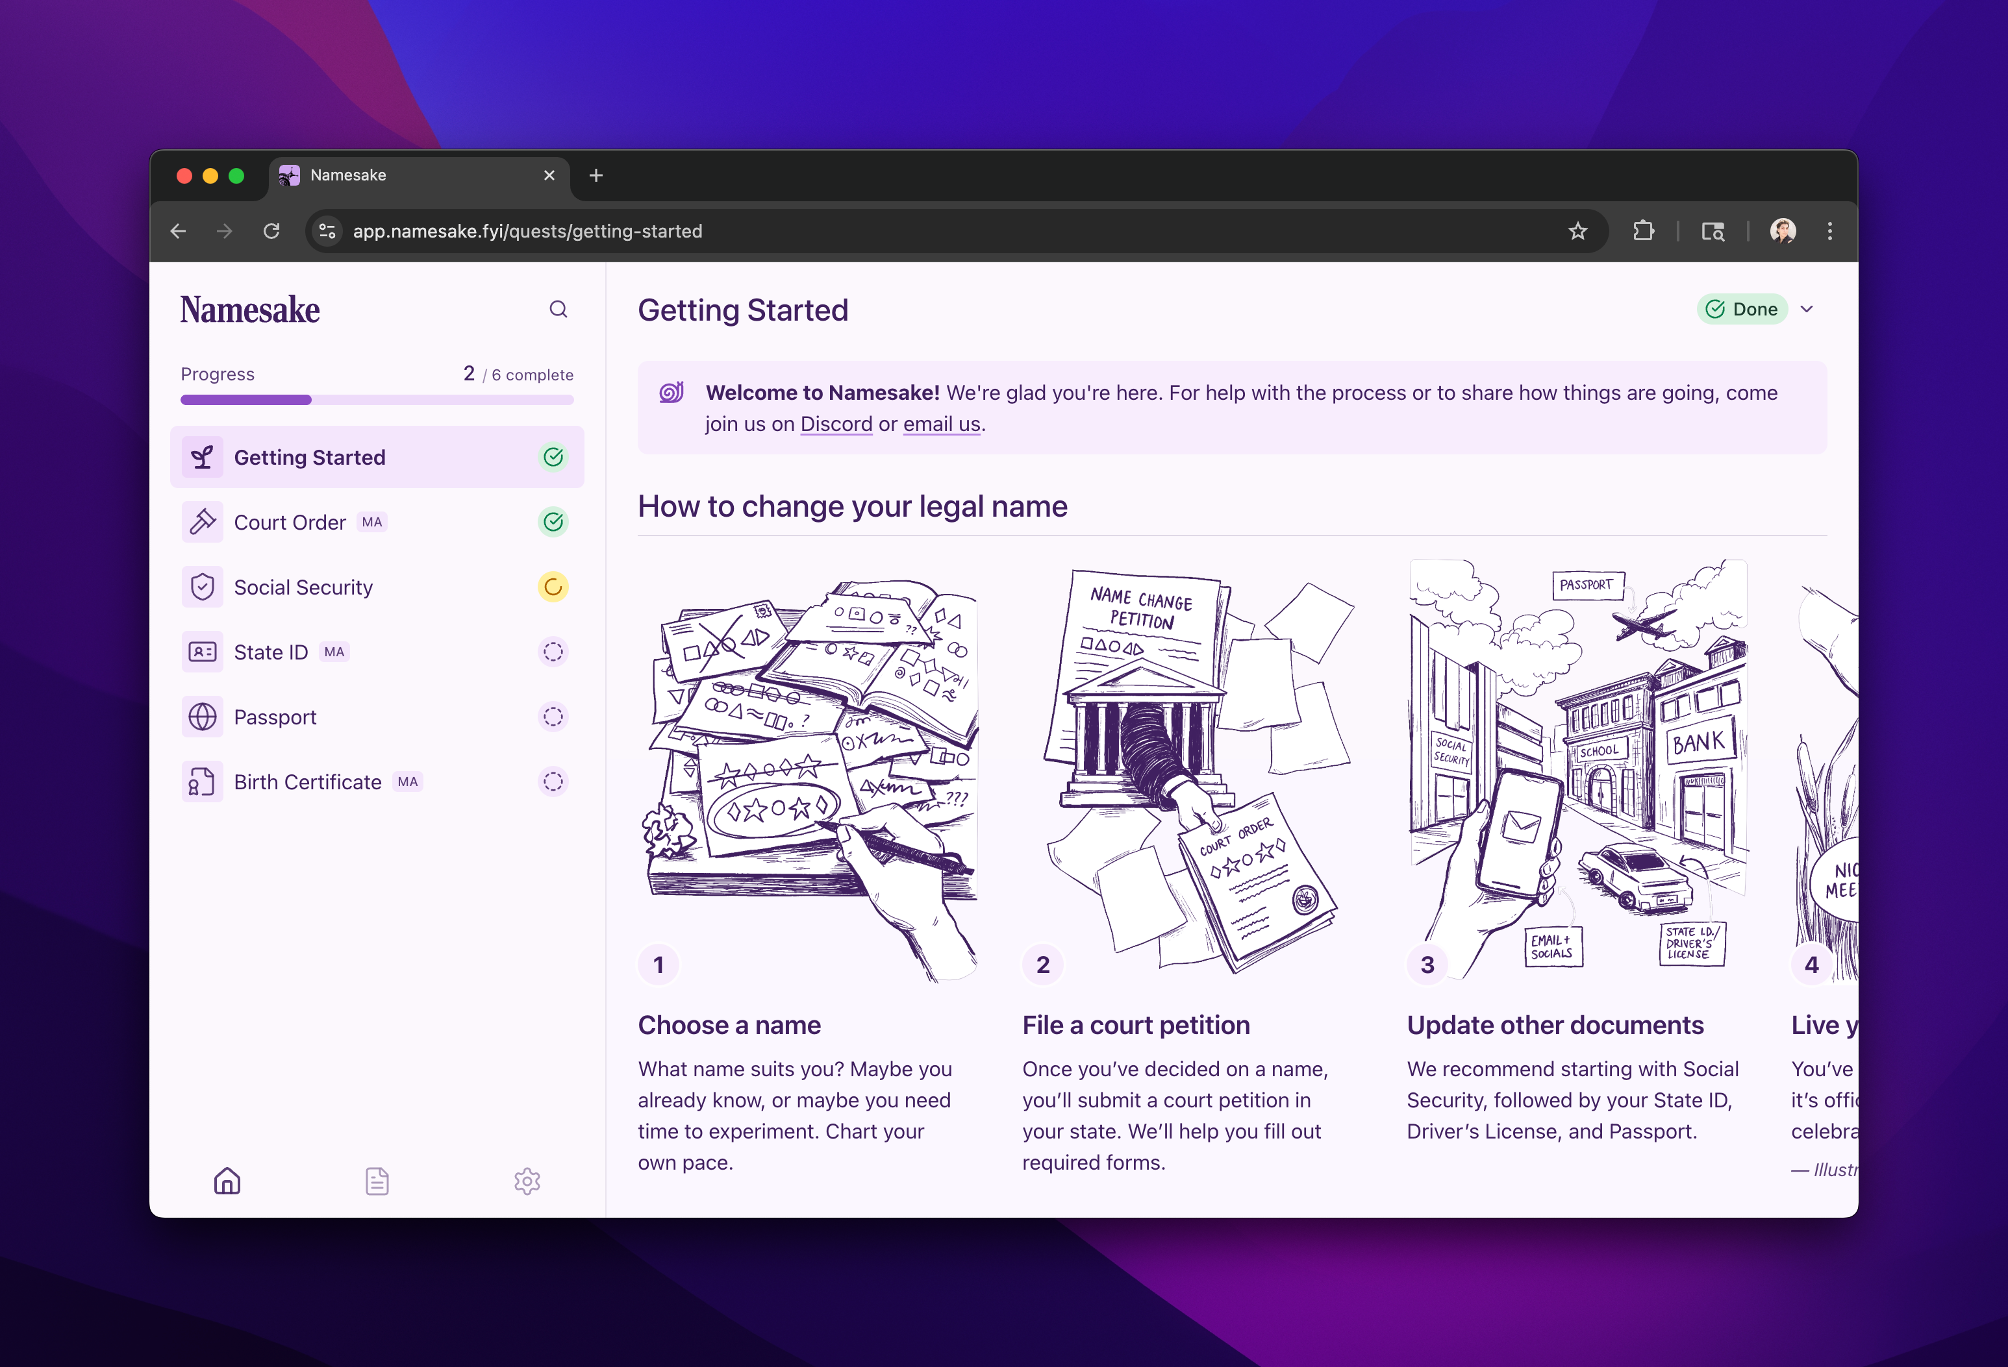Viewport: 2008px width, 1367px height.
Task: Click the Birth Certificate document icon
Action: (202, 782)
